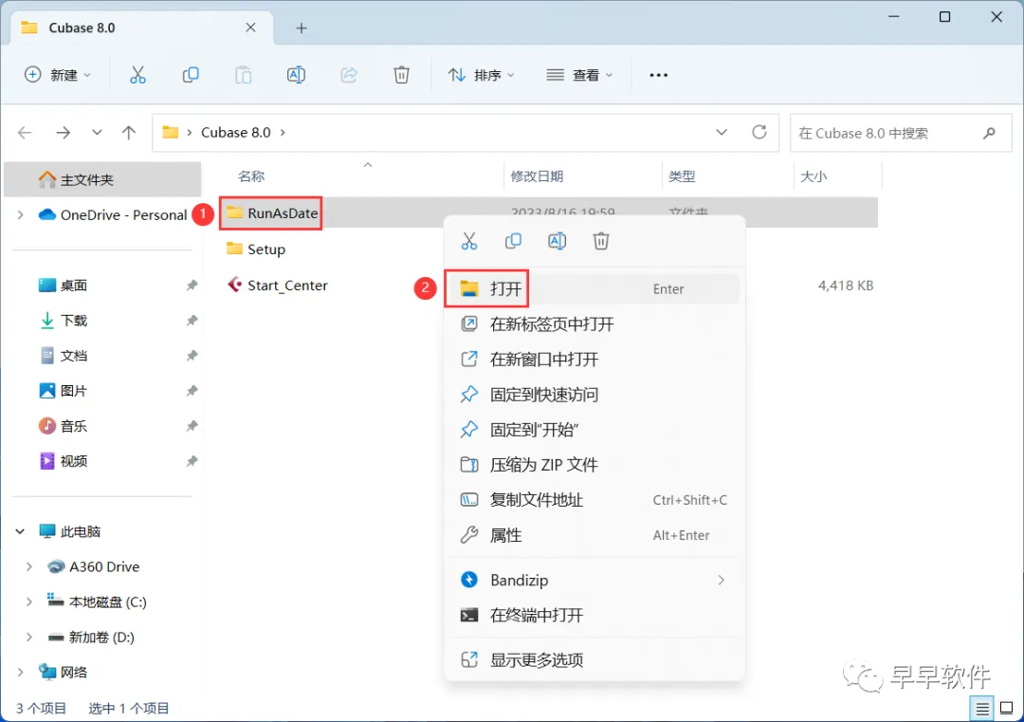Open the 查看 (View) dropdown

click(580, 75)
